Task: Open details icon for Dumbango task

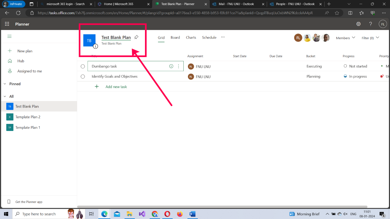Action: coord(171,66)
